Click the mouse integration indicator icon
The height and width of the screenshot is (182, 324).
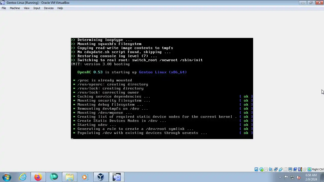tap(305, 169)
